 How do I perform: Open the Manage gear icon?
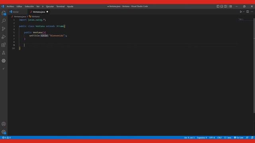pyautogui.click(x=4, y=132)
